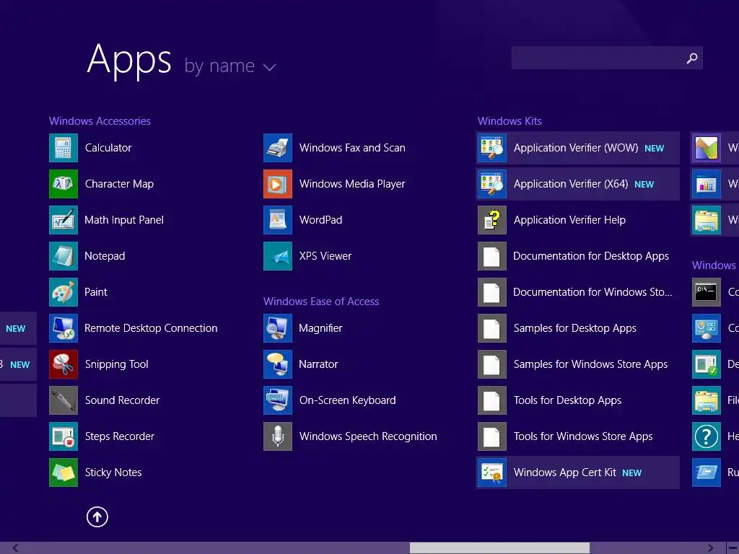The image size is (739, 554).
Task: Open Samples for Windows Store Apps
Action: coord(578,364)
